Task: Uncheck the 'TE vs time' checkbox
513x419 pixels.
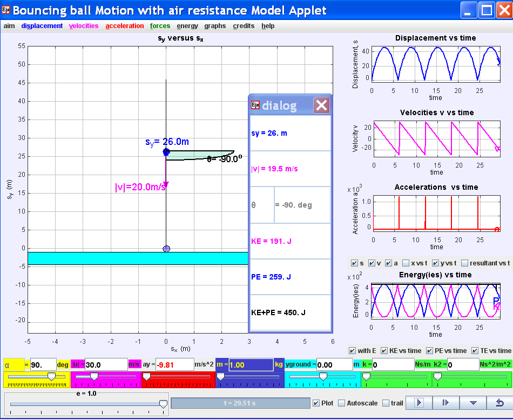Action: [x=475, y=351]
